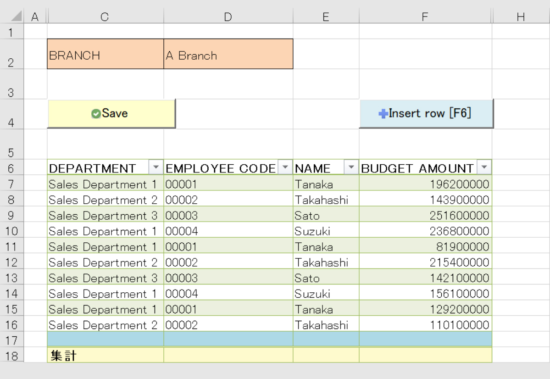Screen dimensions: 550x379
Task: Select row 17 header
Action: 12,340
